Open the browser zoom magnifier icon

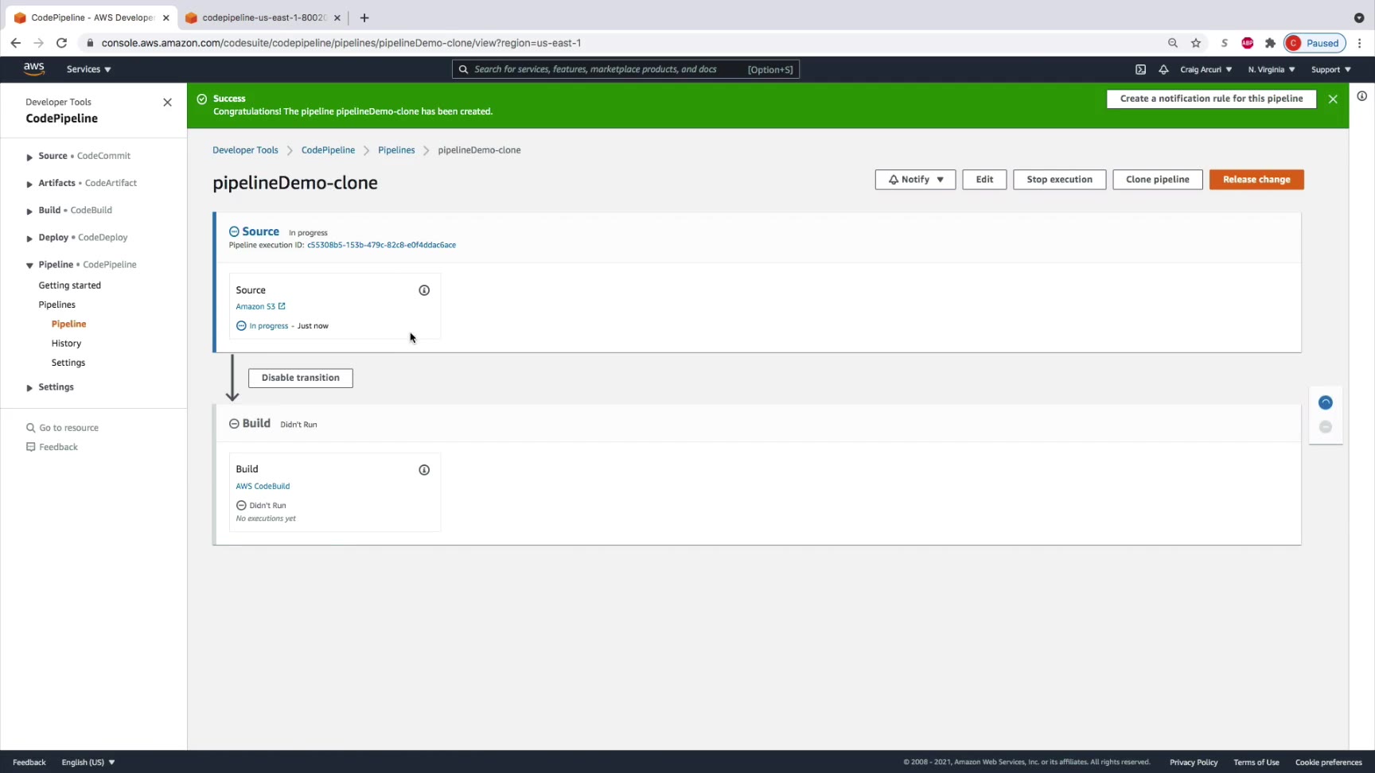pyautogui.click(x=1173, y=43)
